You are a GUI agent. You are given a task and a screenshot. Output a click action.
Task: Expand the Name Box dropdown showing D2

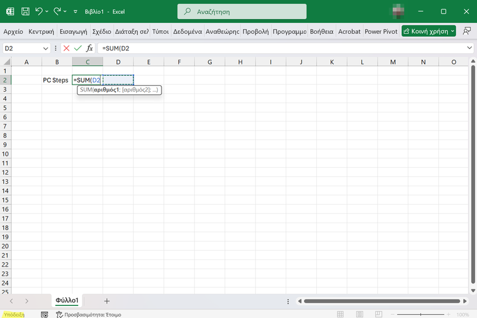pos(45,48)
